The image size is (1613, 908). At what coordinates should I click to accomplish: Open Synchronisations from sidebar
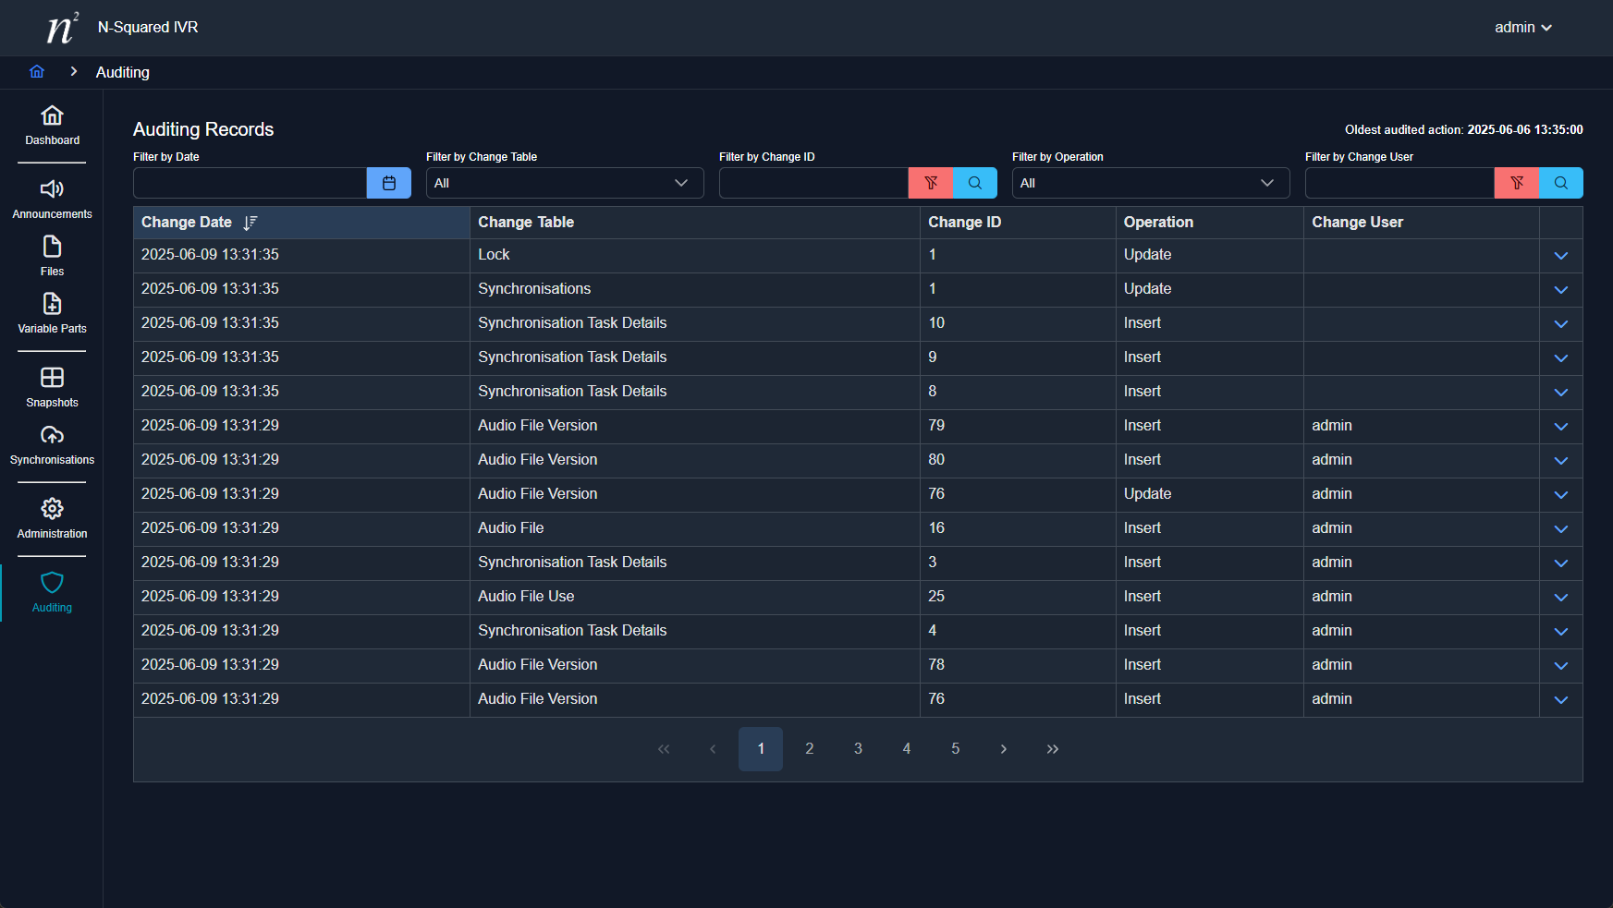pyautogui.click(x=52, y=445)
